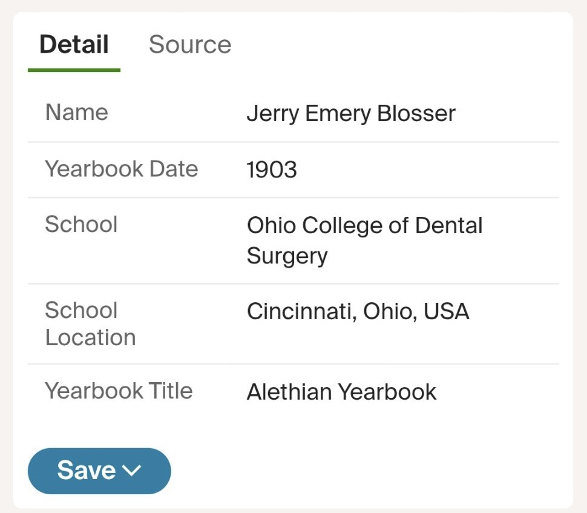Click the Yearbook Title label
The height and width of the screenshot is (513, 587).
pyautogui.click(x=119, y=391)
